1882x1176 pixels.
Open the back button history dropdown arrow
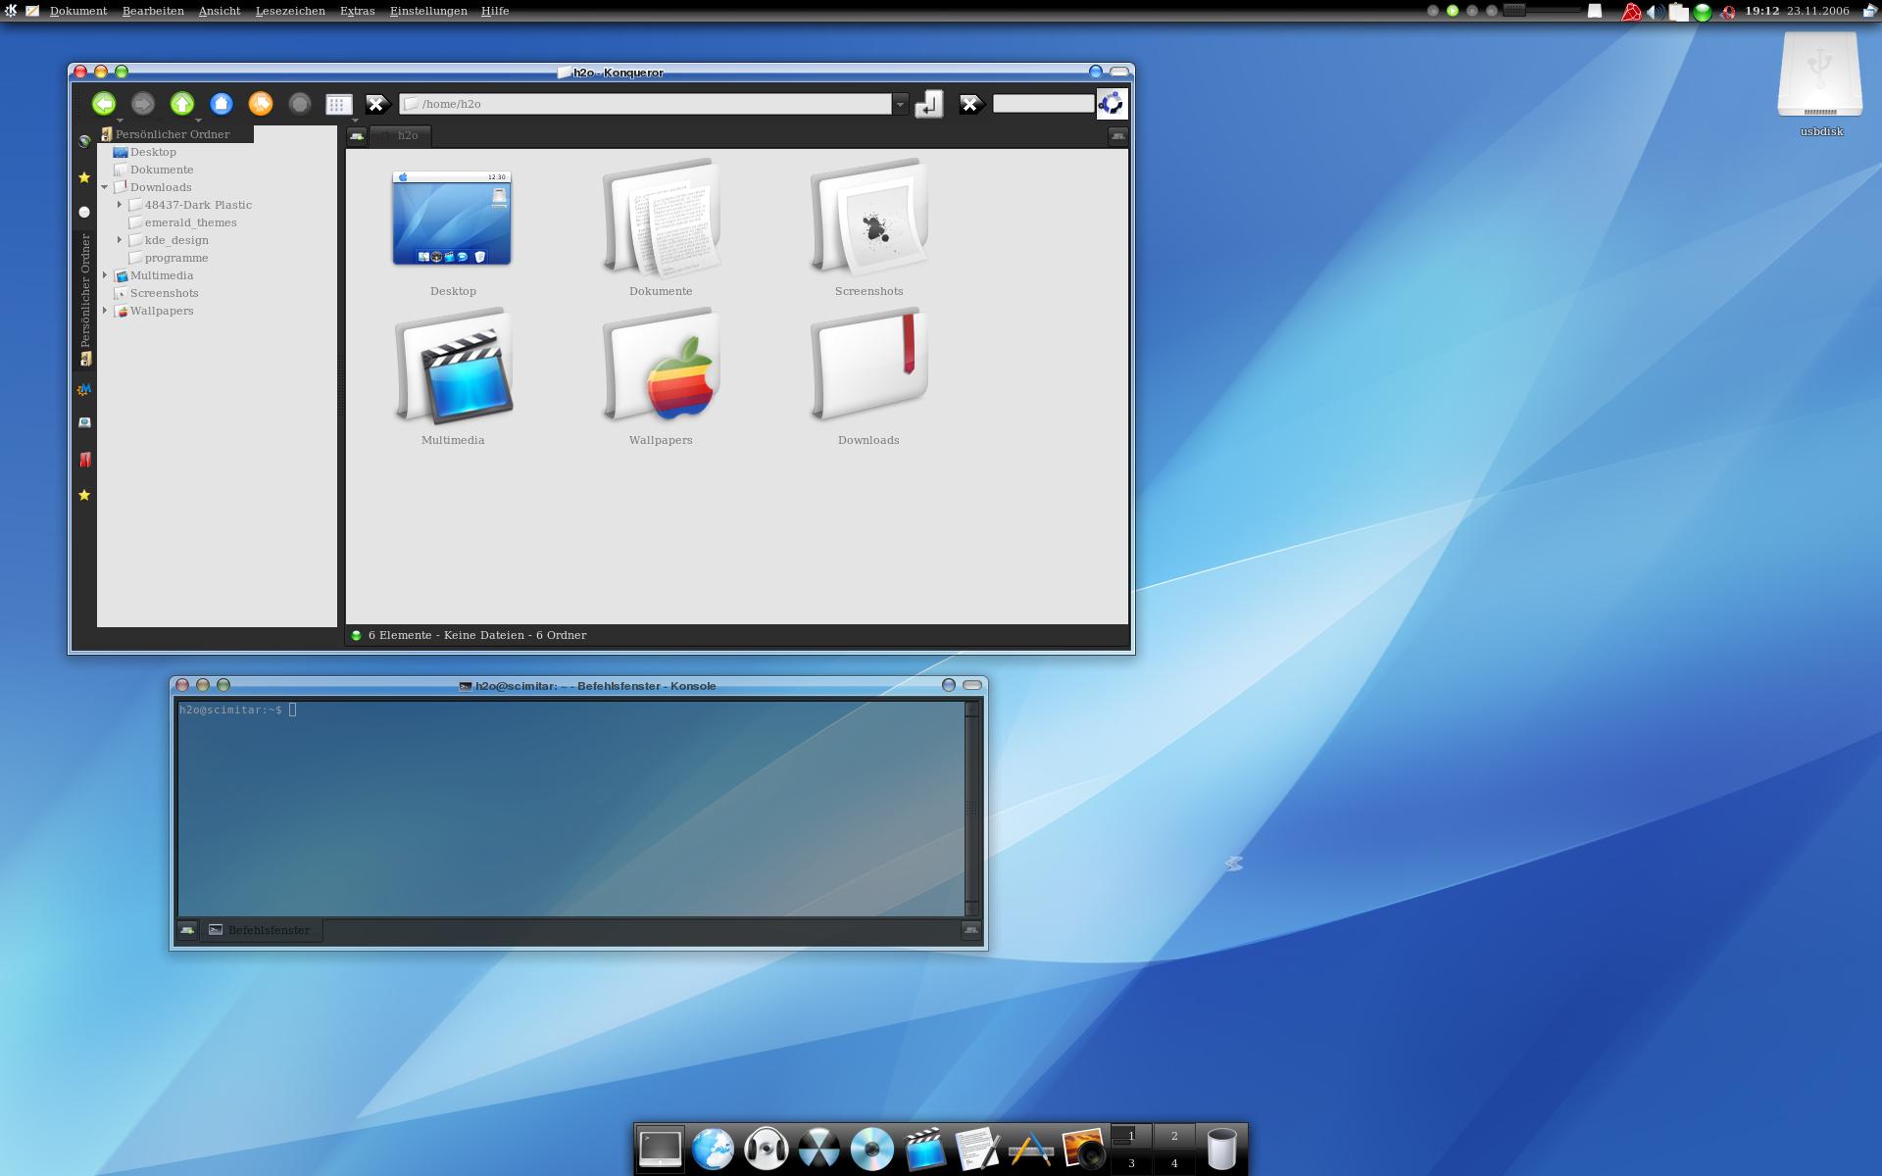point(120,120)
